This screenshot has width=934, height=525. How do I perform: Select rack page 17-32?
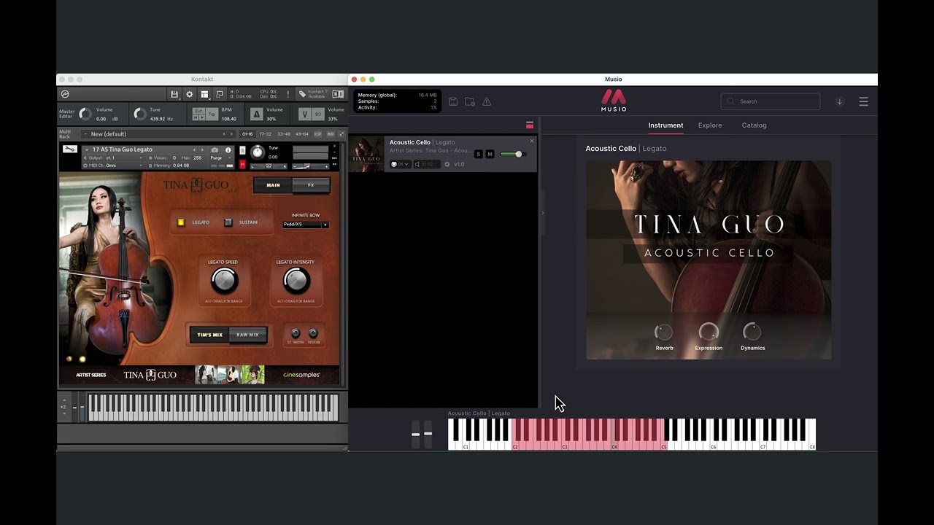266,134
